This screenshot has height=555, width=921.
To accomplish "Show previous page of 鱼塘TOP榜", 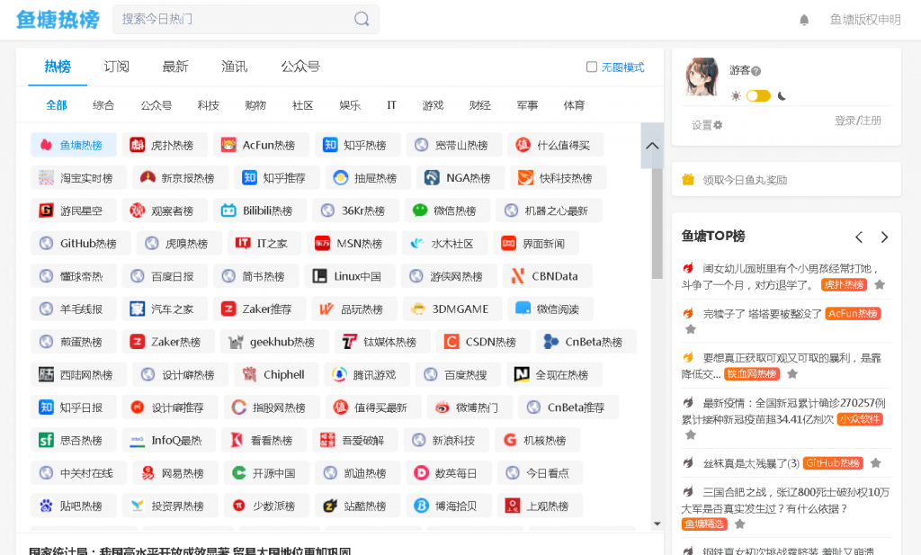I will click(x=859, y=237).
